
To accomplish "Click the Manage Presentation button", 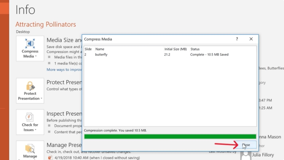I will [30, 151].
